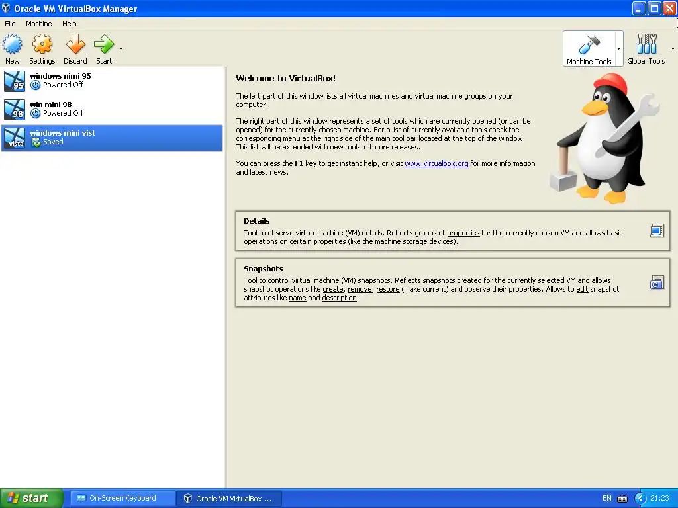678x508 pixels.
Task: Open the www.virtualbox.org link
Action: click(x=436, y=163)
